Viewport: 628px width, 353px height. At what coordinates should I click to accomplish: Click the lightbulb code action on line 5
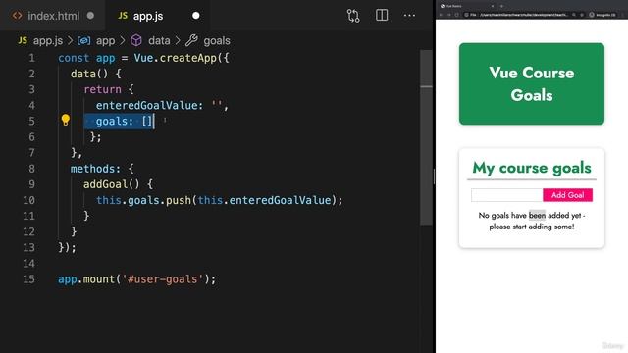tap(66, 120)
